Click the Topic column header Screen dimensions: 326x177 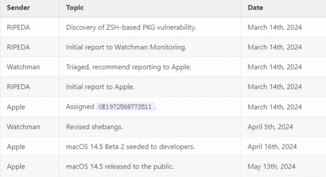(x=75, y=8)
